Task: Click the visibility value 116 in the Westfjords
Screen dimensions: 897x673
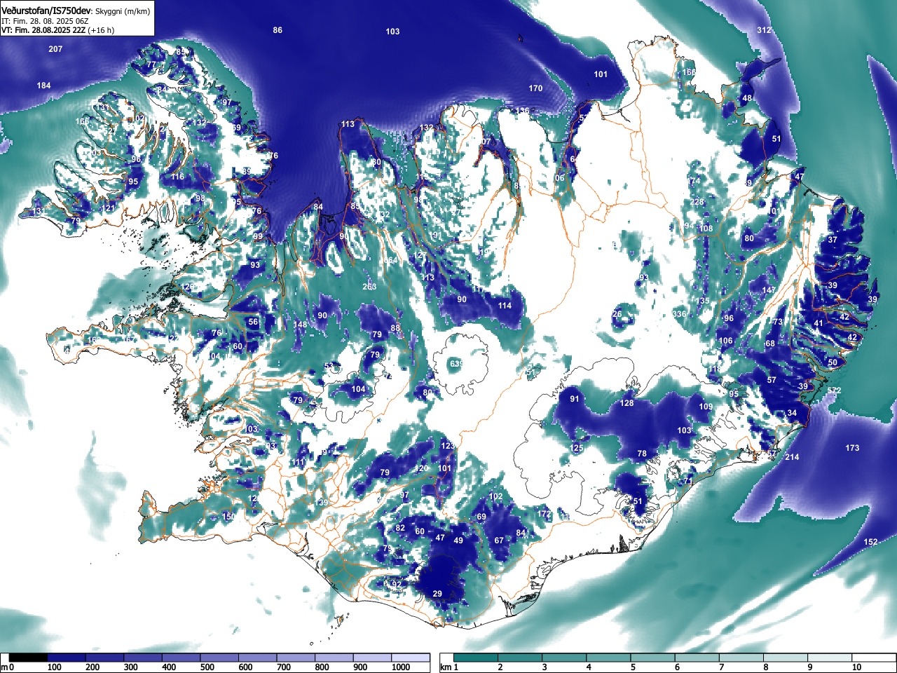Action: click(178, 176)
